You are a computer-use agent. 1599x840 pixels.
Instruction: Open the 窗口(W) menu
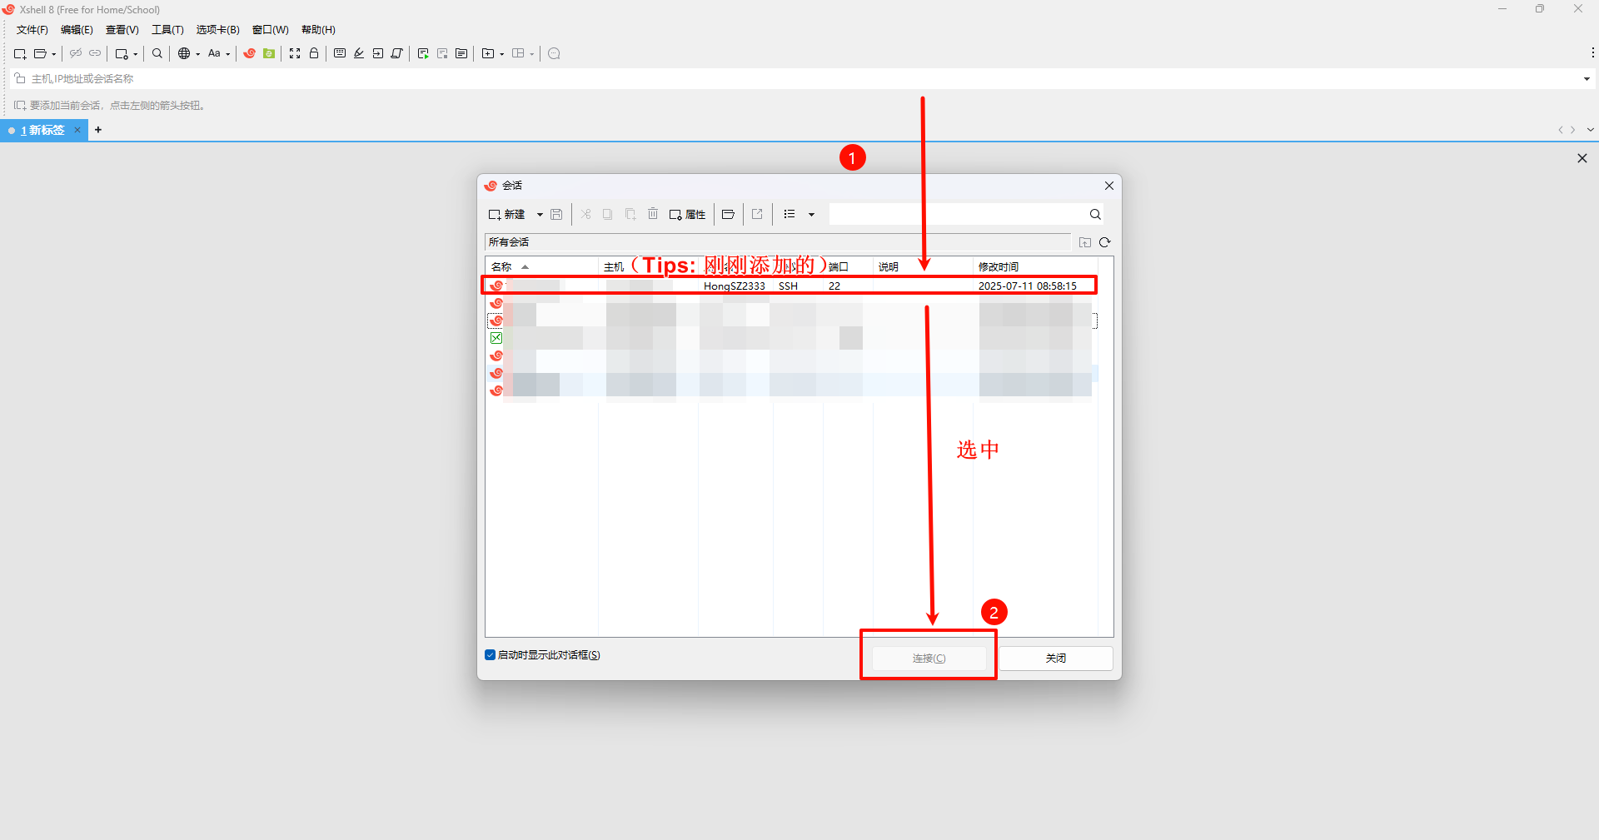click(x=271, y=30)
